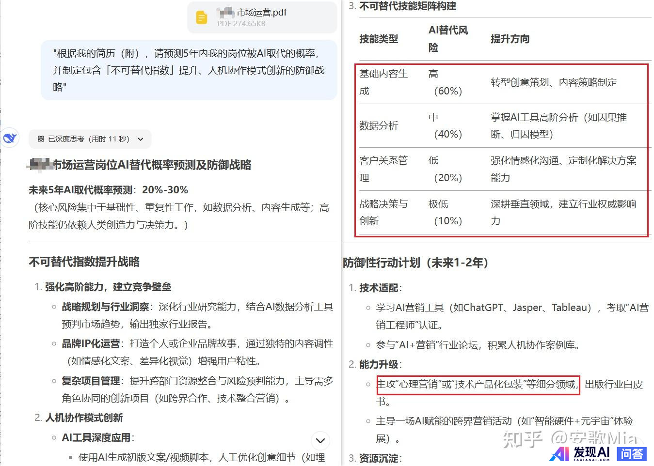Select table cell 战略决策与创新

click(383, 212)
